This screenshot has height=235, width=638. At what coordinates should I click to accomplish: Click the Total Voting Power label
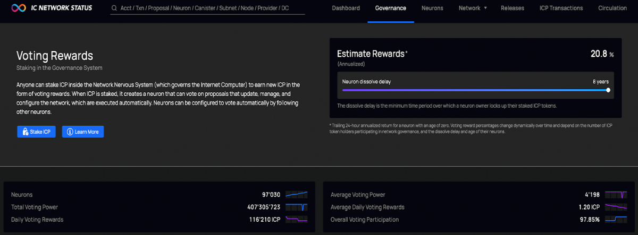(x=35, y=207)
